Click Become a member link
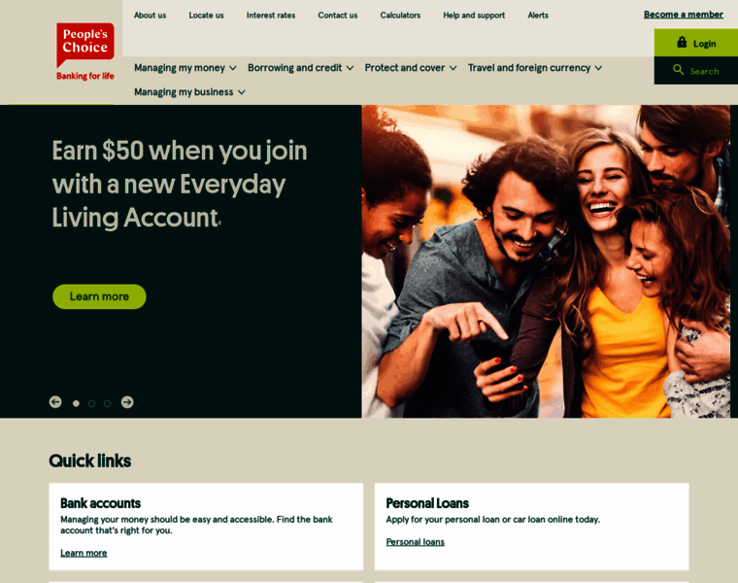This screenshot has height=583, width=738. coord(684,15)
